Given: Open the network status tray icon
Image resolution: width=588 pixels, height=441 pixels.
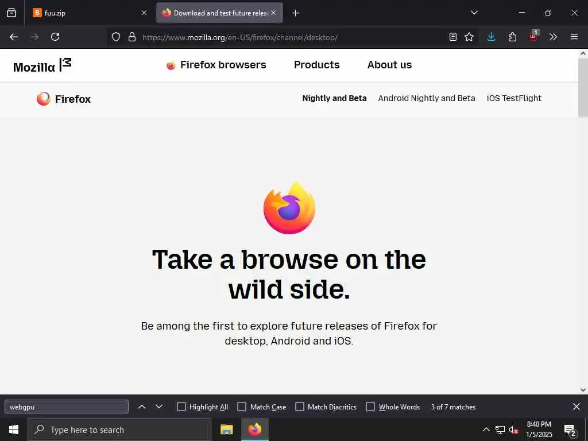Looking at the screenshot, I should pyautogui.click(x=500, y=430).
